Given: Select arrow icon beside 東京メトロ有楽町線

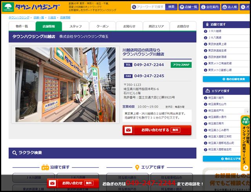Looking at the screenshot, I should click(206, 64).
